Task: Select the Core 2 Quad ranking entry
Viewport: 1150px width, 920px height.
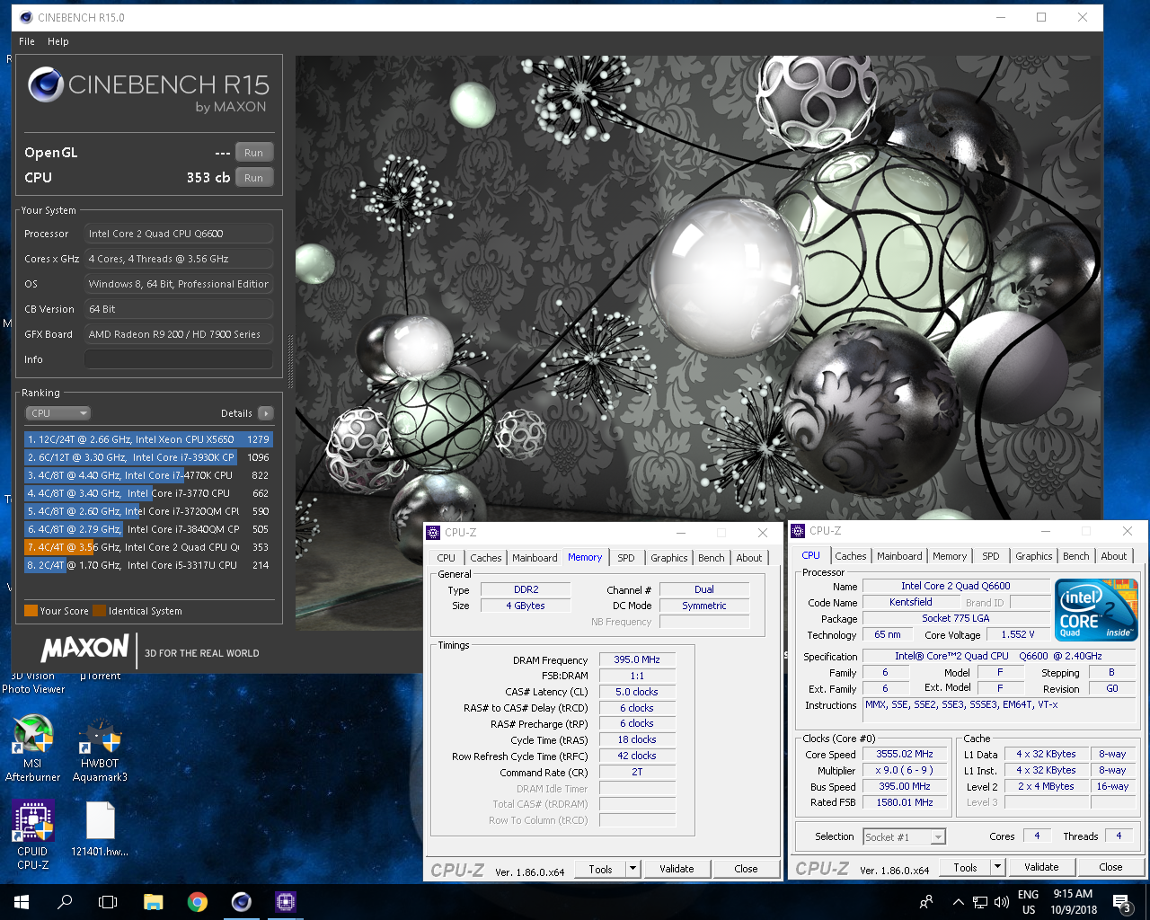Action: [x=148, y=547]
